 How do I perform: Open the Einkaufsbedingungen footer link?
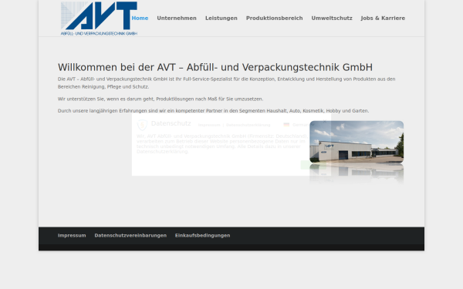(202, 235)
